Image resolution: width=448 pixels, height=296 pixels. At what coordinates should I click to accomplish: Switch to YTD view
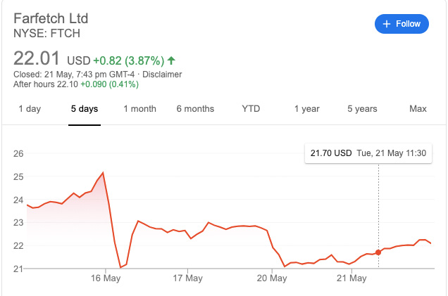(x=251, y=109)
